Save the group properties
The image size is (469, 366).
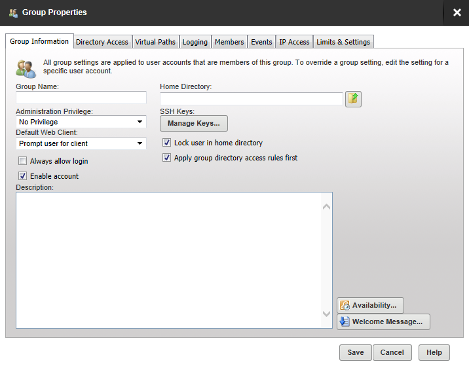pos(356,352)
